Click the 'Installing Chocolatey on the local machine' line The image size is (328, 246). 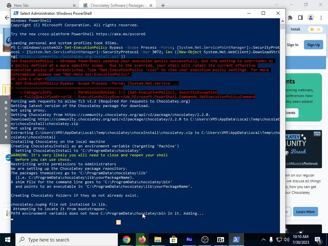[x=58, y=142]
